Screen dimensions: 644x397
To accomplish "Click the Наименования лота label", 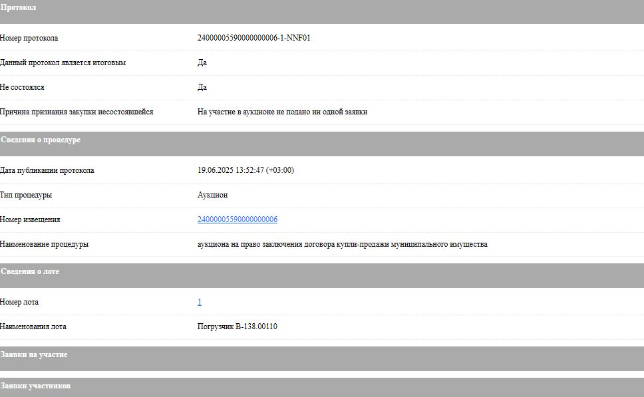I will click(x=33, y=327).
